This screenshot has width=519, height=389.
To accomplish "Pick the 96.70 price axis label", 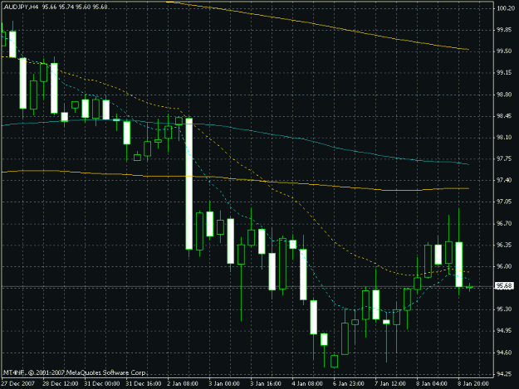I will (x=503, y=224).
